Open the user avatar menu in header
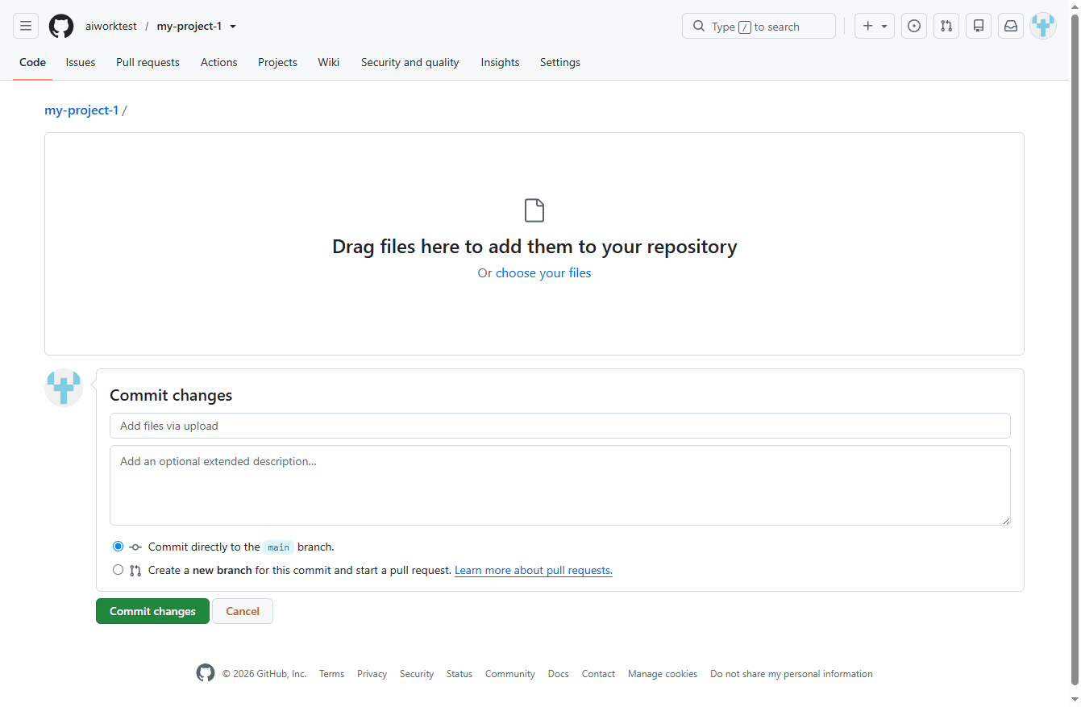 click(x=1043, y=26)
